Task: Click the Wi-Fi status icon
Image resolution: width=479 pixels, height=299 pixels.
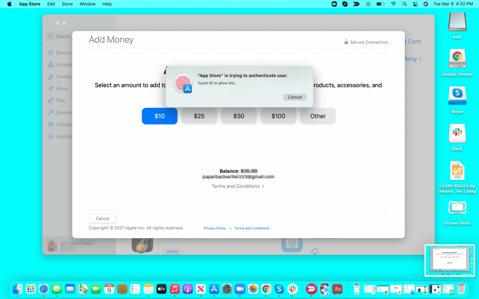Action: click(393, 4)
